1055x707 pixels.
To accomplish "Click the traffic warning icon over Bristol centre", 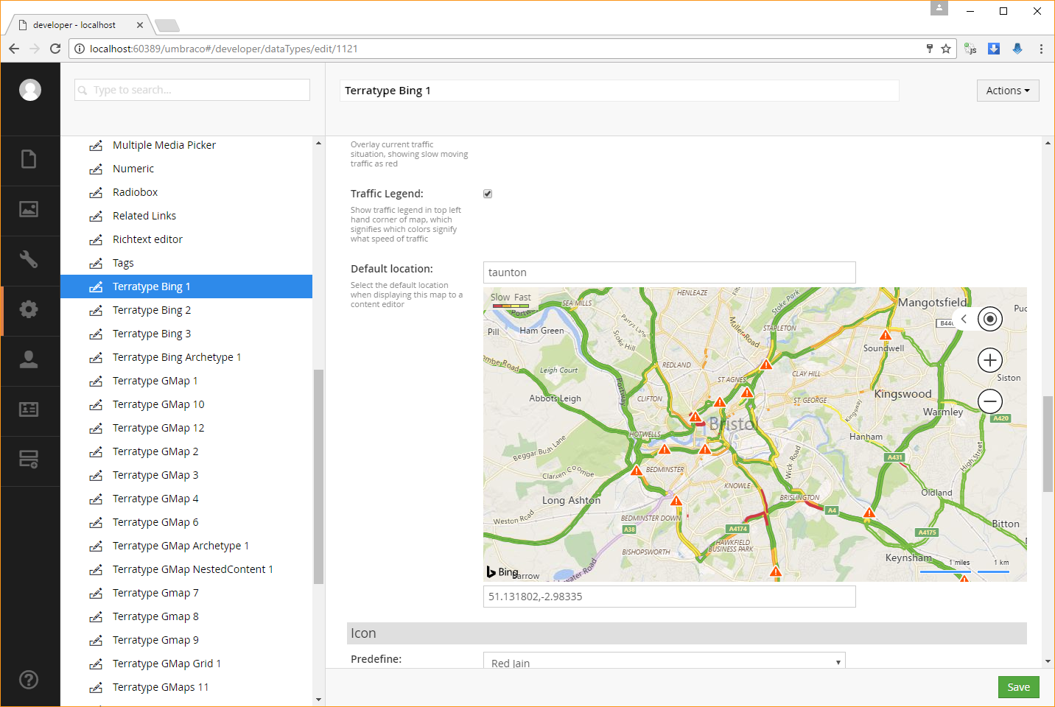I will point(695,417).
